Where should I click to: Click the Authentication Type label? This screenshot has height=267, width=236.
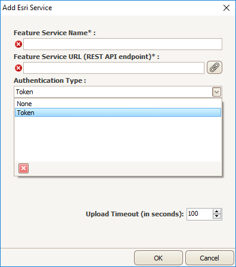click(x=50, y=80)
